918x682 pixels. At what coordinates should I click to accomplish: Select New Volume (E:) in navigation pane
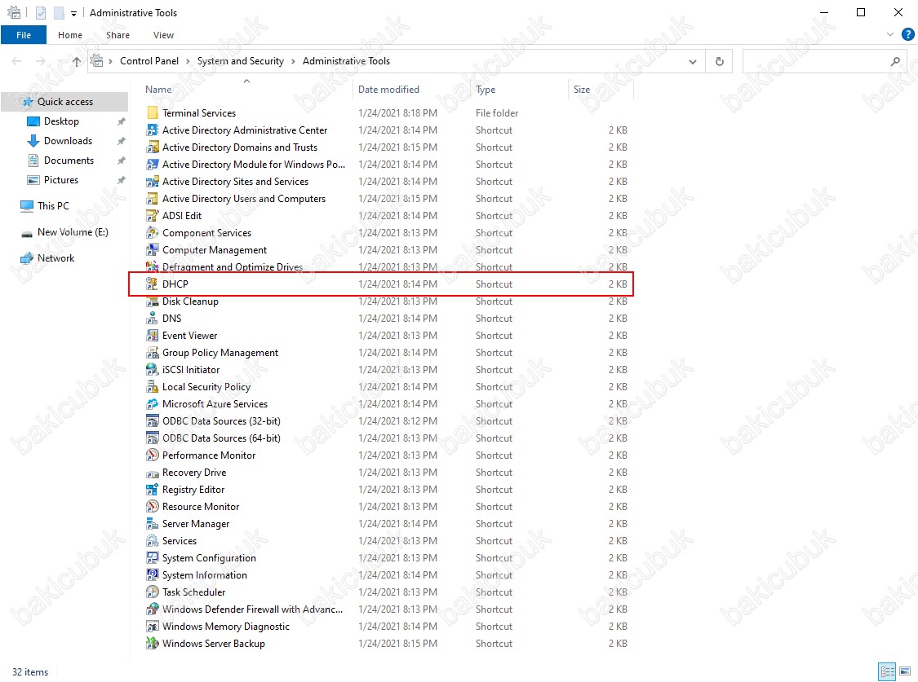[x=73, y=232]
